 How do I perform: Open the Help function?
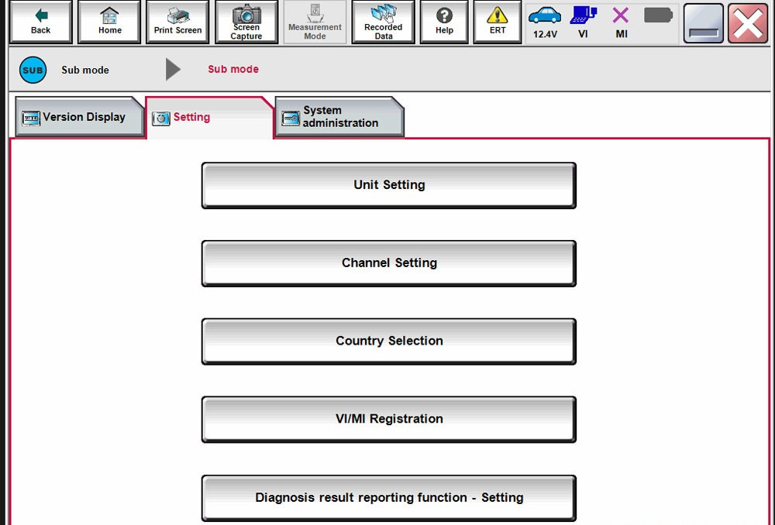(x=443, y=21)
